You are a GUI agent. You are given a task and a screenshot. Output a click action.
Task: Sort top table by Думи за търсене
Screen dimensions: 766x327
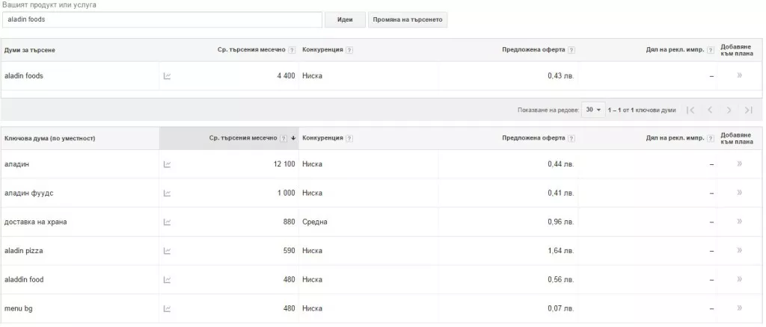click(30, 50)
